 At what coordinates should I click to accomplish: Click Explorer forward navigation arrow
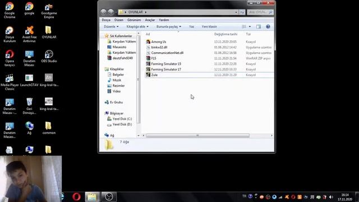[111, 12]
